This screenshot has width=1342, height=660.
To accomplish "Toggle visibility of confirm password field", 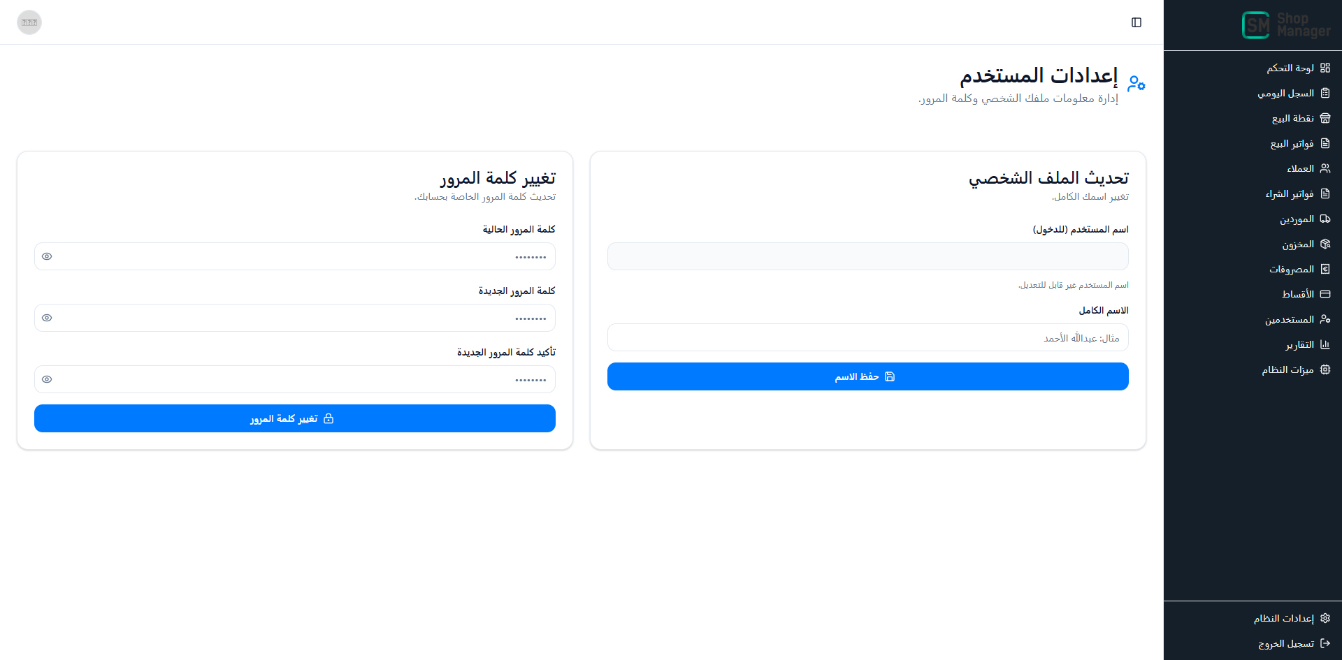I will coord(47,380).
